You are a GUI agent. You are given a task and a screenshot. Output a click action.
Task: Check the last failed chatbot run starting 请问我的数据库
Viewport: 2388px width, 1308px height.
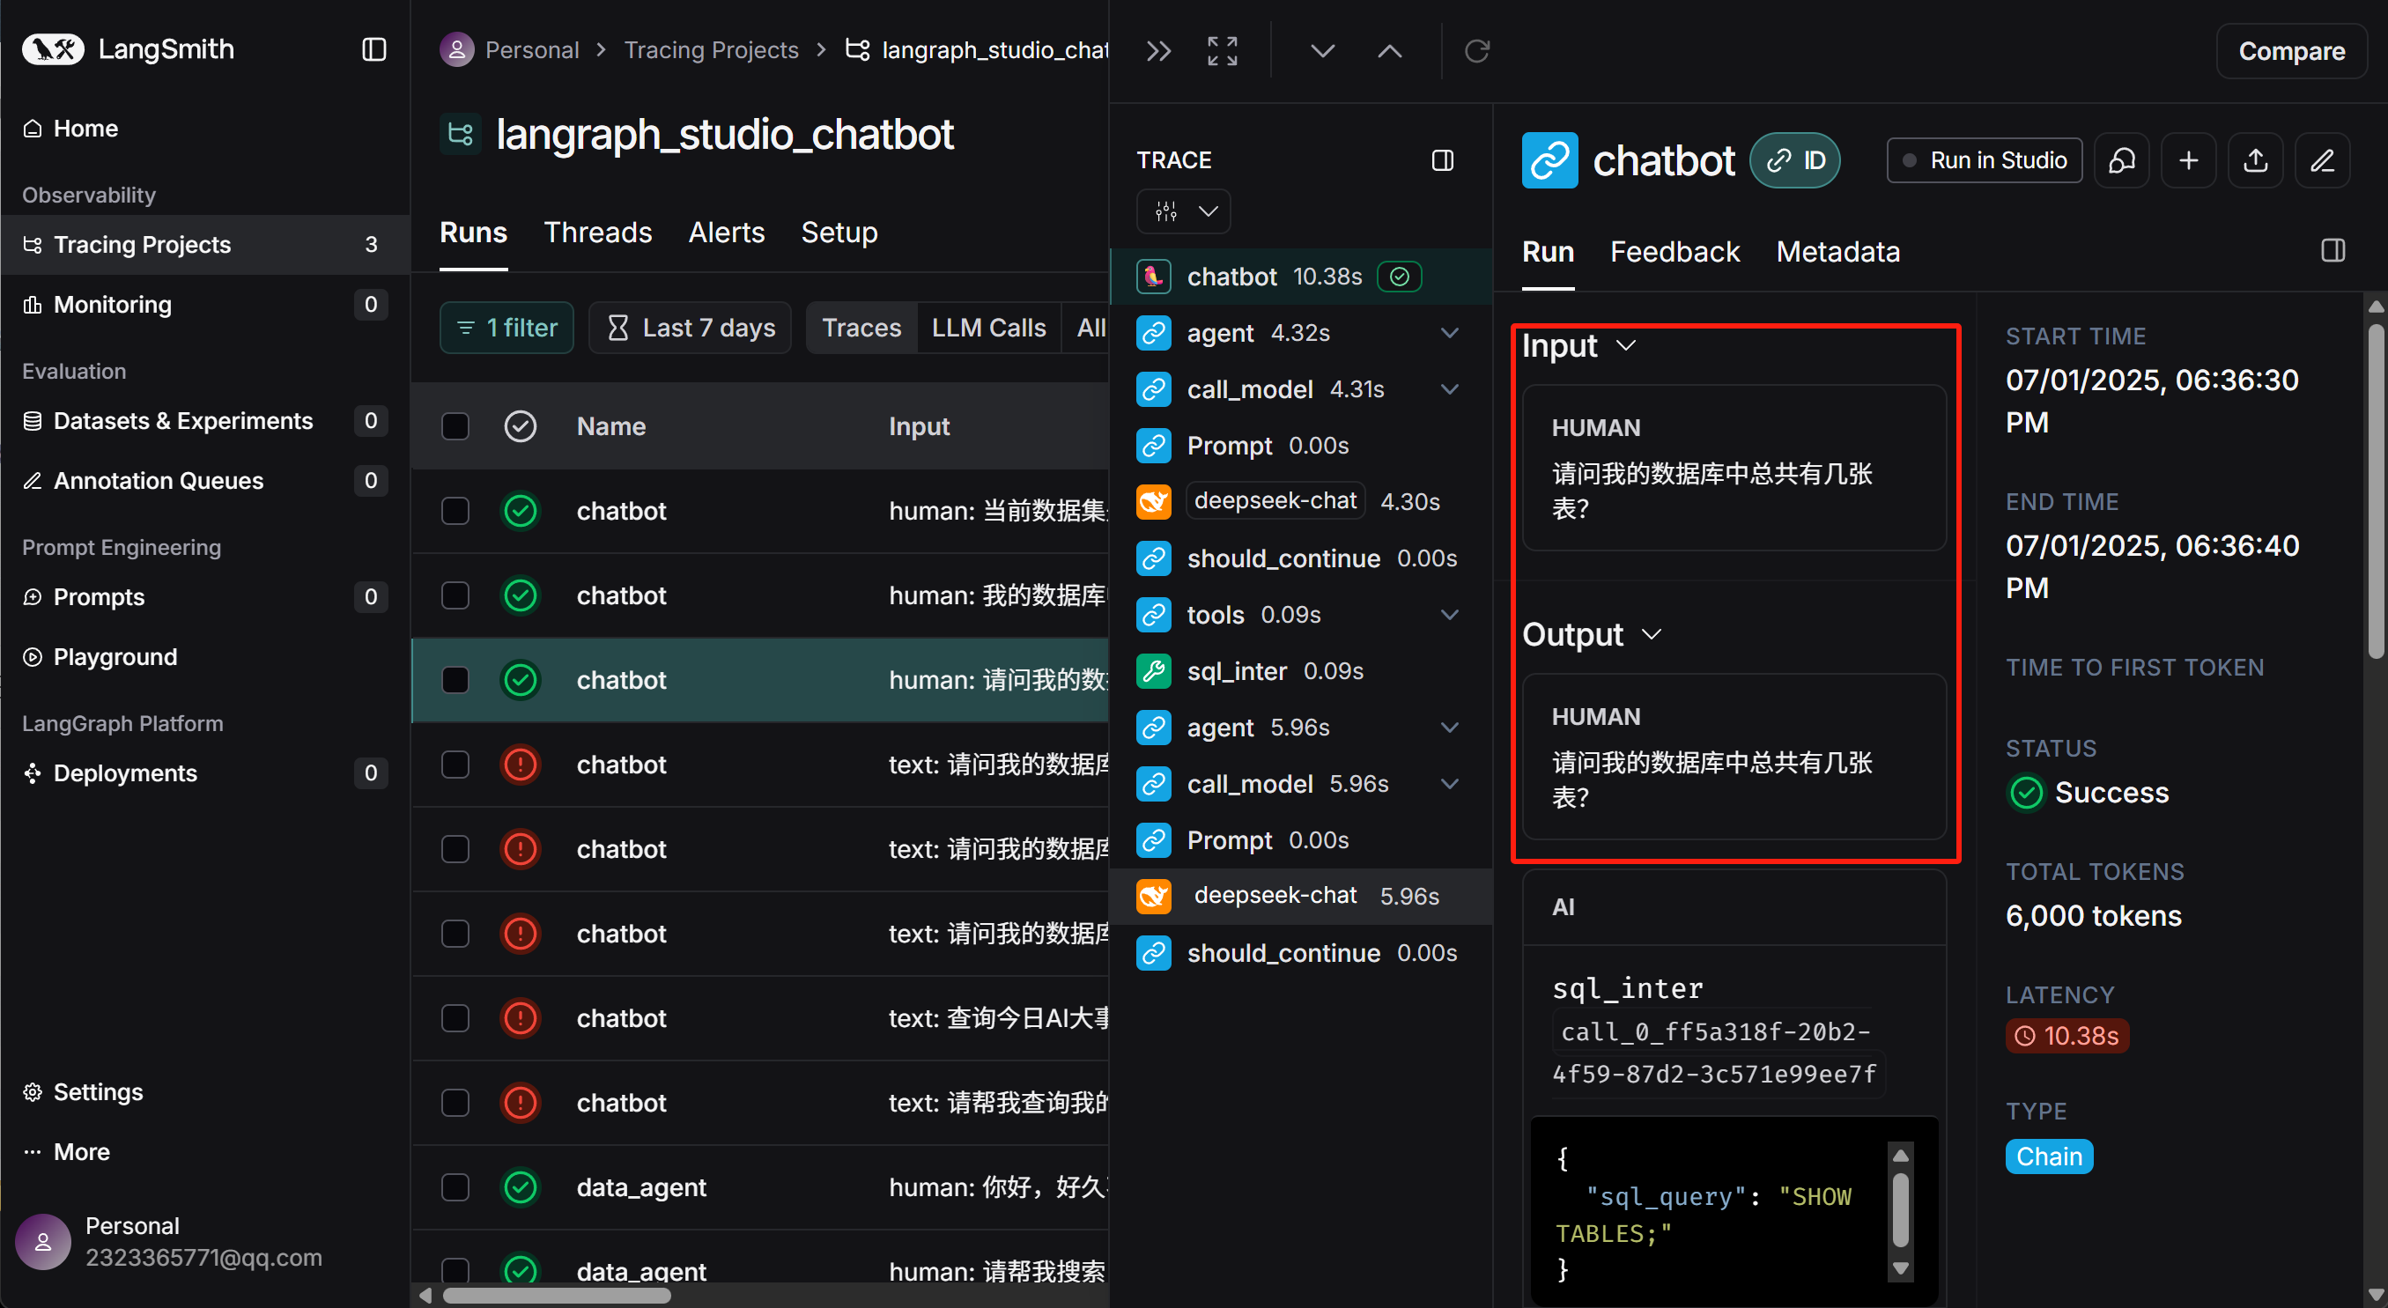pyautogui.click(x=455, y=934)
